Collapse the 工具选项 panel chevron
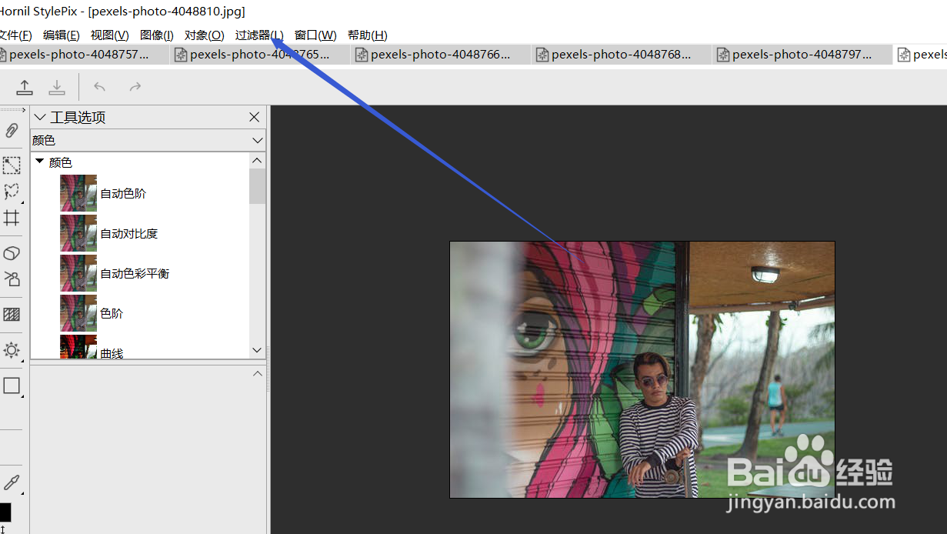The height and width of the screenshot is (534, 947). pos(41,117)
